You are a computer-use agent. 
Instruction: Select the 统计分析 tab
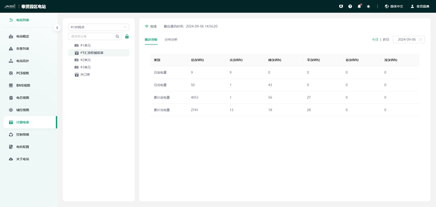pyautogui.click(x=151, y=39)
